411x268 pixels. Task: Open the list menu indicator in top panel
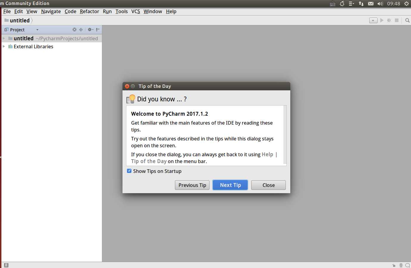point(351,4)
